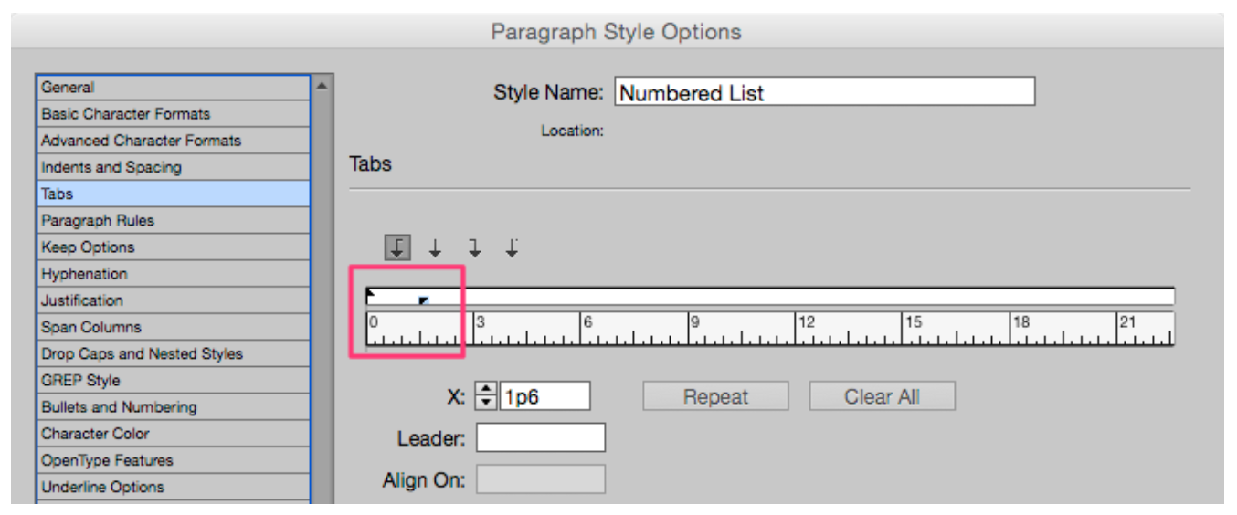Open Indents and Spacing settings
This screenshot has height=515, width=1237.
click(x=174, y=167)
